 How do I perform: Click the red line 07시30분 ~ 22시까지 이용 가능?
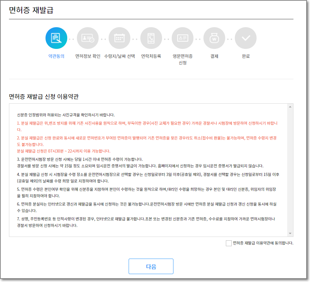[x=63, y=151]
